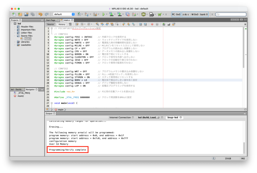
Task: Stop macro recording with the square icon
Action: (157, 24)
